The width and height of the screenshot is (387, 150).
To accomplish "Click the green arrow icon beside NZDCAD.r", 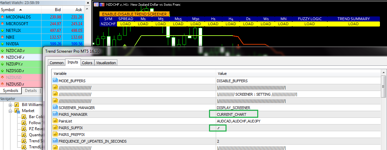I will pyautogui.click(x=2, y=51).
